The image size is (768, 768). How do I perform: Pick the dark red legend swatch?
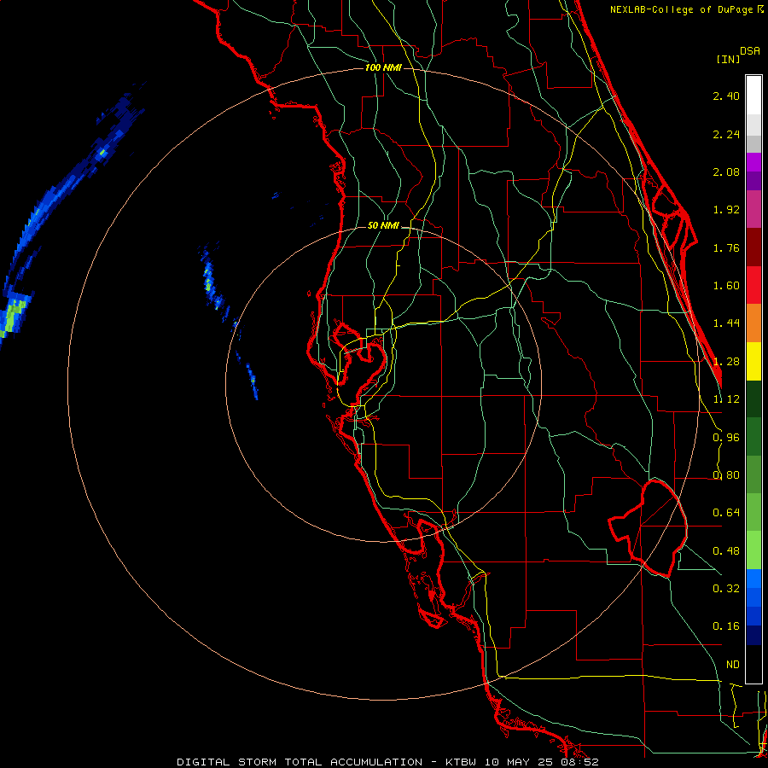(753, 247)
